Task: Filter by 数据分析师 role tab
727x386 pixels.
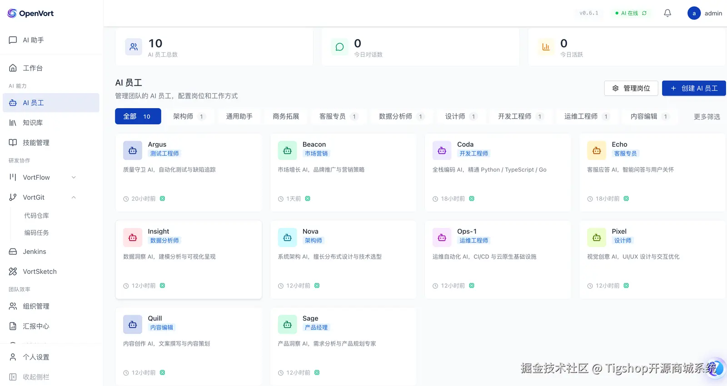Action: 402,116
